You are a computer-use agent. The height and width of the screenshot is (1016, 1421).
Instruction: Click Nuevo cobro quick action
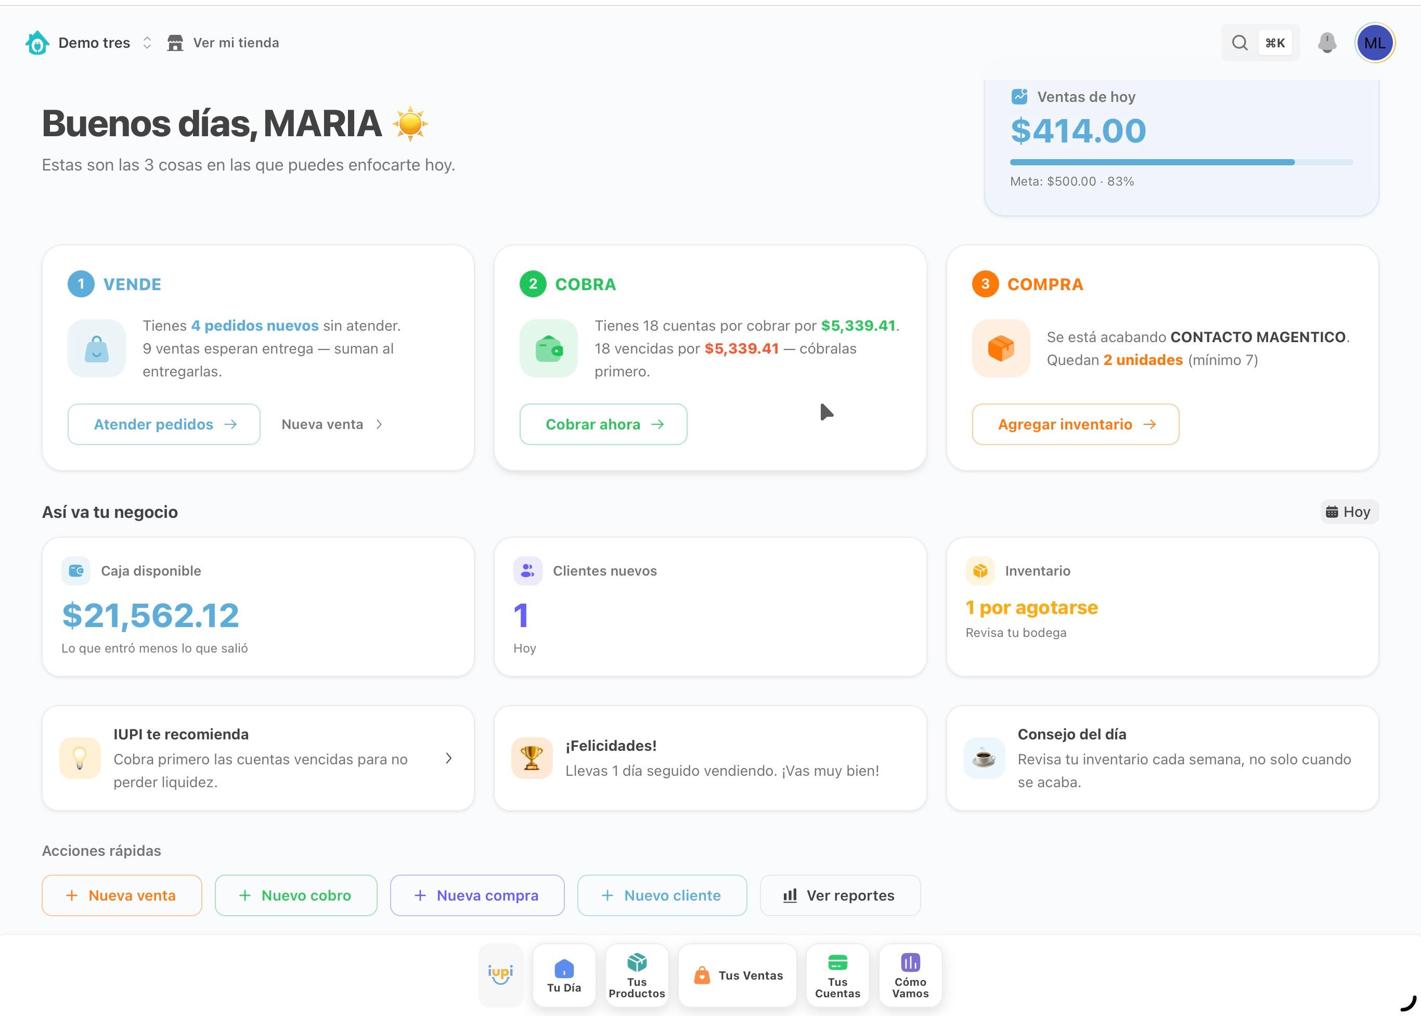[x=296, y=895]
